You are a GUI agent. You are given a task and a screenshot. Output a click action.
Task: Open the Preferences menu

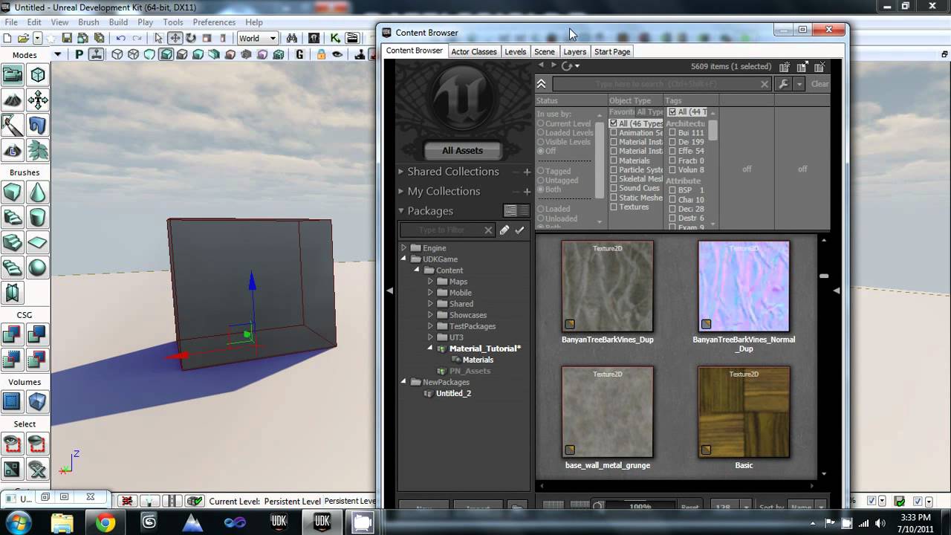click(214, 22)
